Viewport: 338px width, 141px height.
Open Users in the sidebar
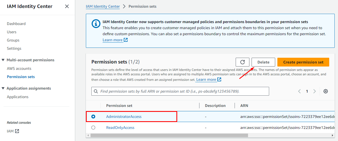click(12, 32)
